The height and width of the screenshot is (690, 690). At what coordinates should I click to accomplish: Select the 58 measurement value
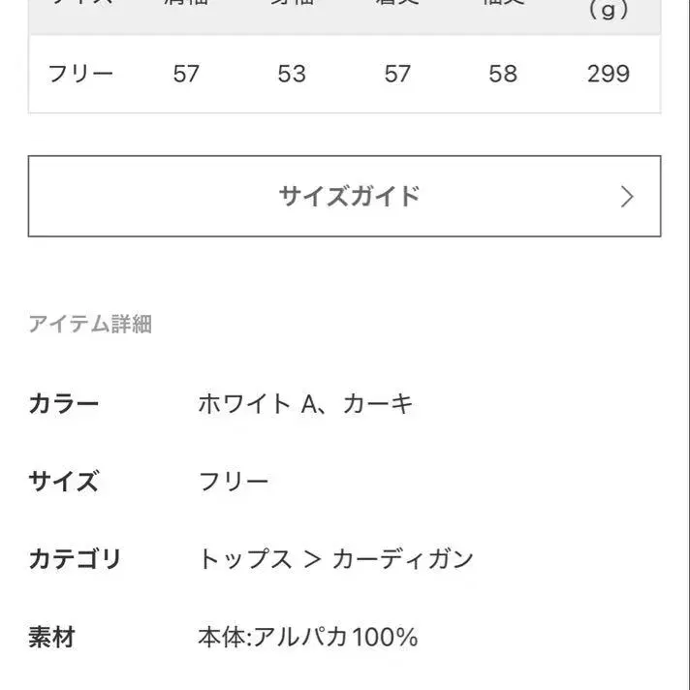pyautogui.click(x=503, y=74)
